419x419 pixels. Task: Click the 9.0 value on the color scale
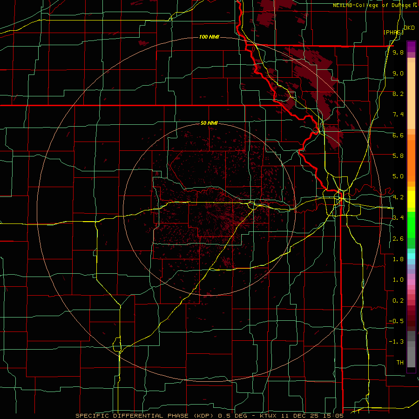point(398,73)
